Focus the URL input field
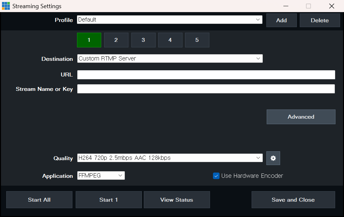The width and height of the screenshot is (344, 217). pyautogui.click(x=206, y=75)
